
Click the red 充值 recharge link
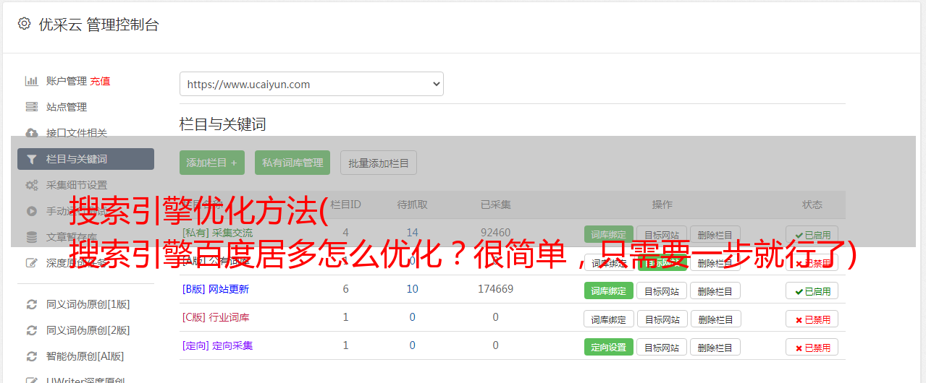pos(100,81)
